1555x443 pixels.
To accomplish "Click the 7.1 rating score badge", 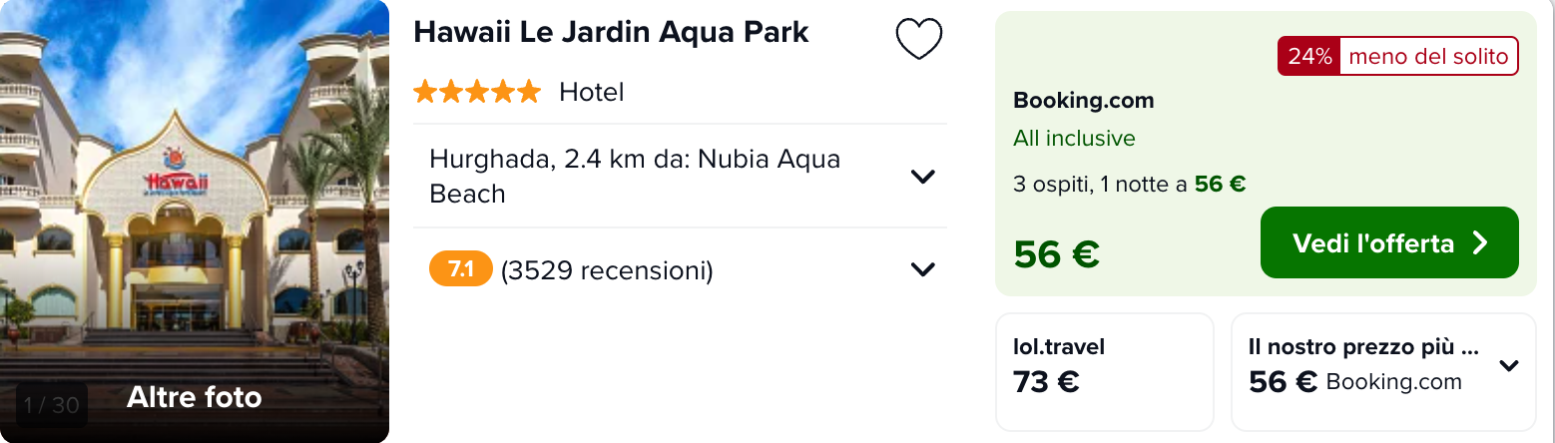I will click(x=461, y=269).
